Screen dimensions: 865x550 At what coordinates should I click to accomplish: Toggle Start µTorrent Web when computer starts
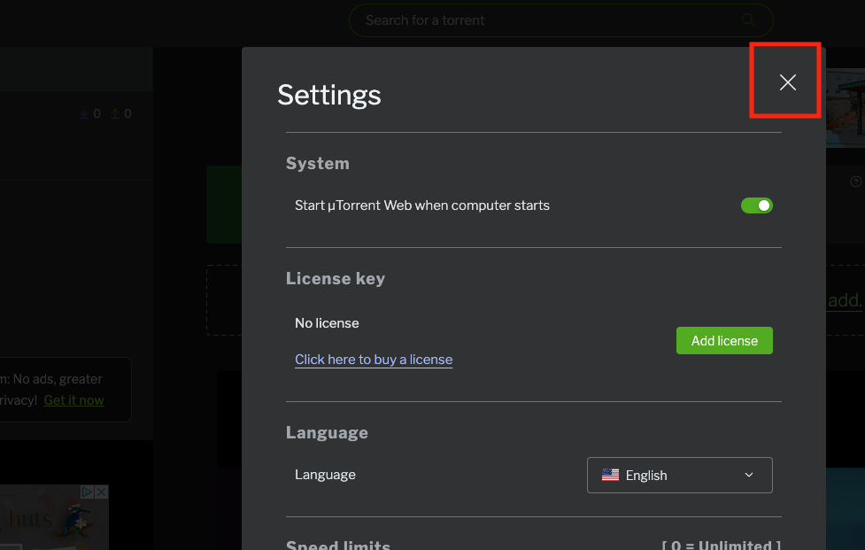click(x=756, y=205)
